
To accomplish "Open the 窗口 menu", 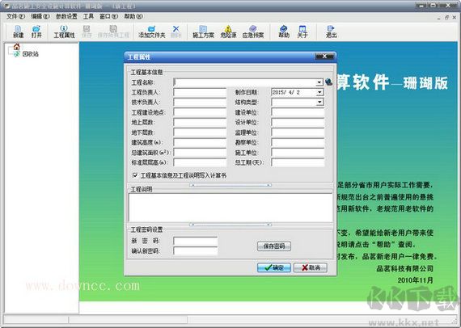I will (108, 16).
